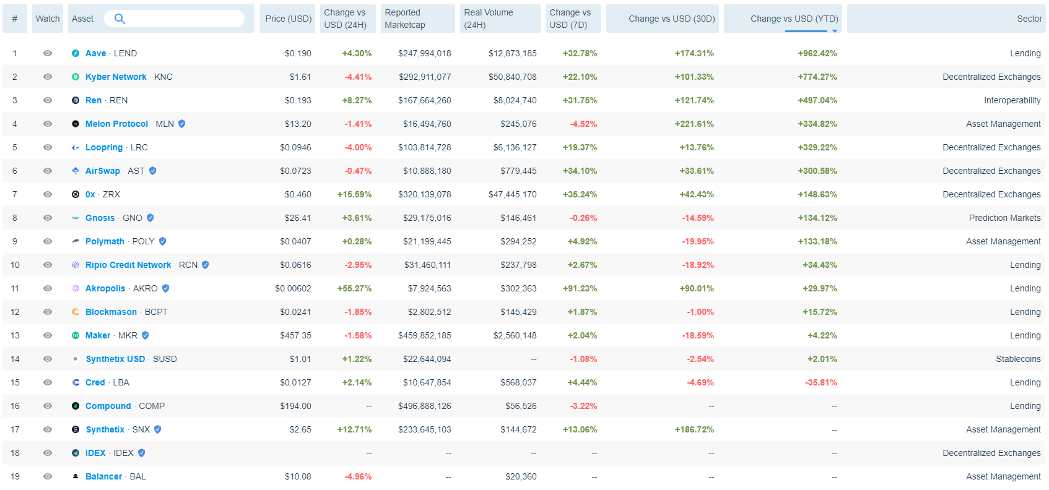The height and width of the screenshot is (490, 1049).
Task: Click the Loopring logo icon
Action: (x=76, y=147)
